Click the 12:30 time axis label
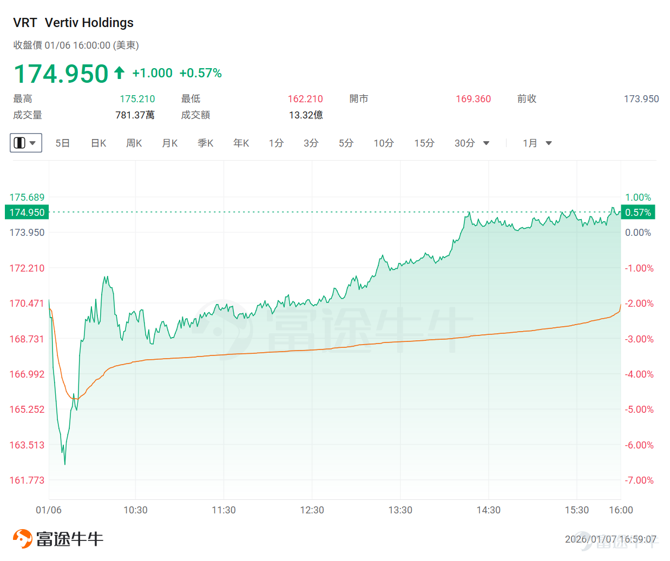Screen dimensions: 670x561 coord(312,510)
